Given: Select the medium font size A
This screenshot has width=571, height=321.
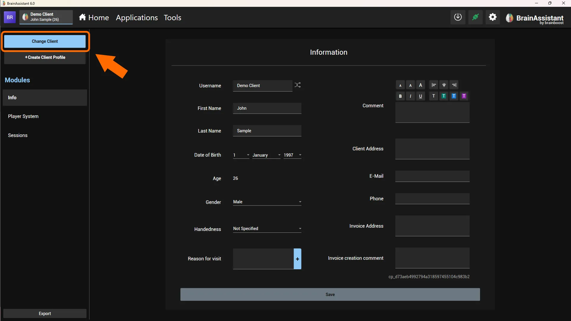Looking at the screenshot, I should click(x=410, y=85).
